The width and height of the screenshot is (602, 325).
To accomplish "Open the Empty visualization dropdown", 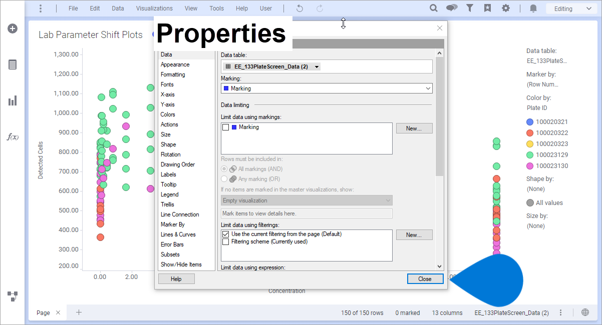I will 307,200.
